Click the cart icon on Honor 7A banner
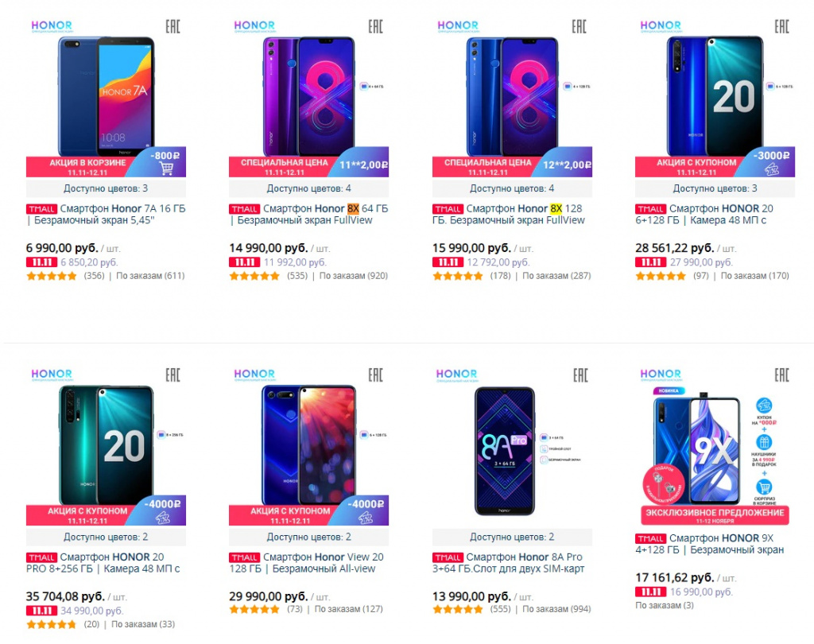This screenshot has height=644, width=814. (x=166, y=168)
